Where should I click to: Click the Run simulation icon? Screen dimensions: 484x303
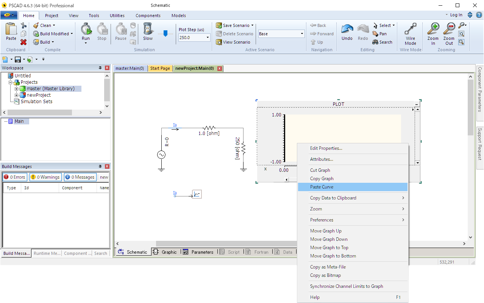(x=86, y=29)
